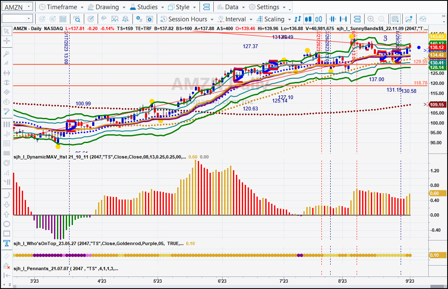This screenshot has width=448, height=289.
Task: Click the zoom out magnifier icon
Action: [381, 19]
